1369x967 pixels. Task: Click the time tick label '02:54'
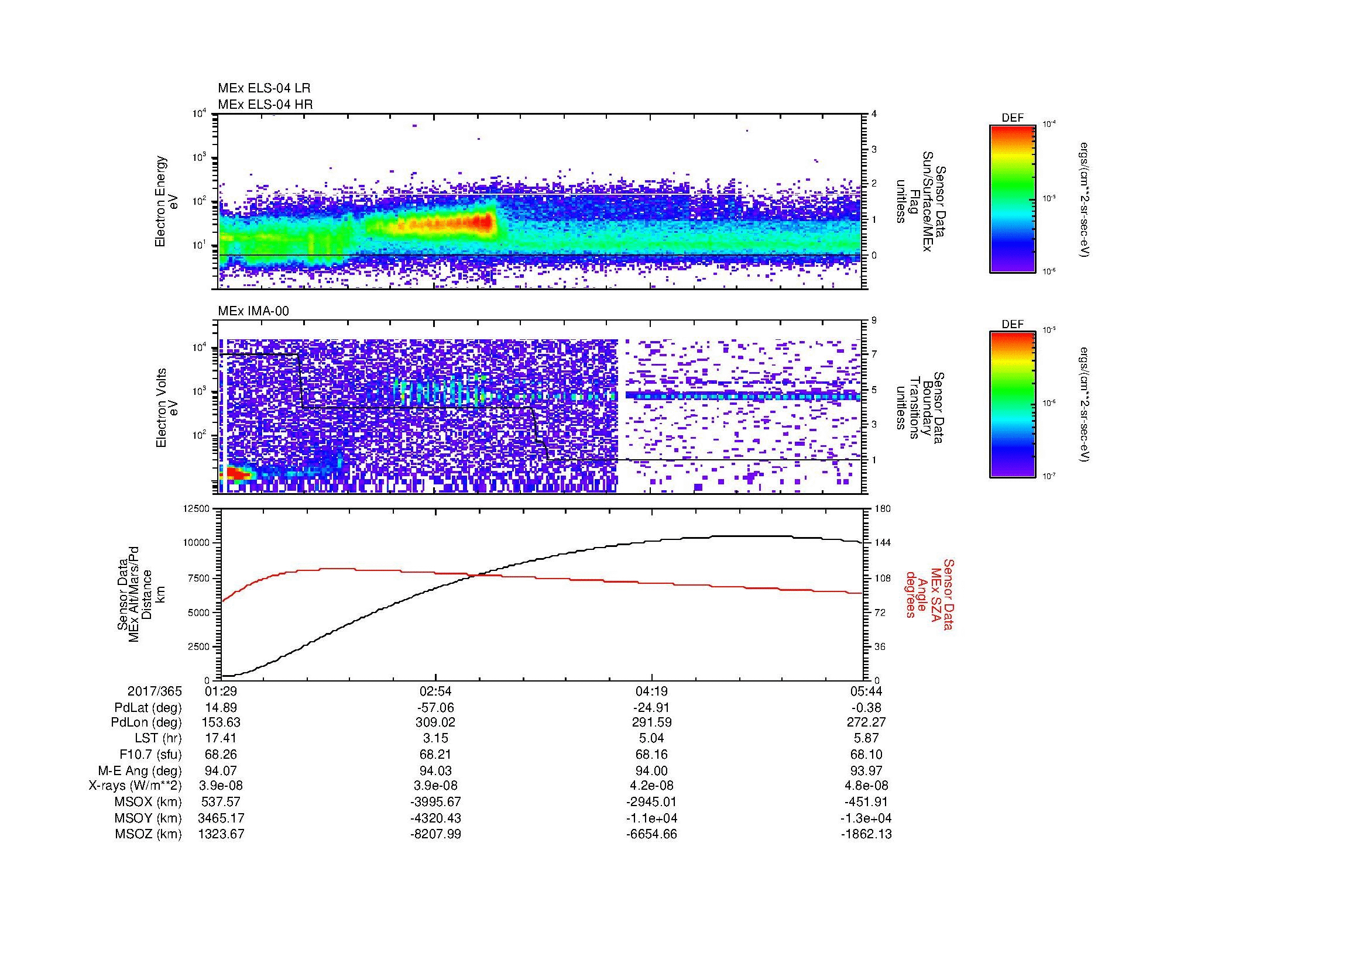[x=436, y=691]
